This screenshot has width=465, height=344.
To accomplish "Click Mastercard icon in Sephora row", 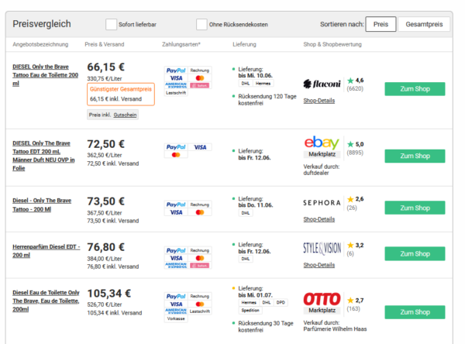I will click(x=200, y=212).
